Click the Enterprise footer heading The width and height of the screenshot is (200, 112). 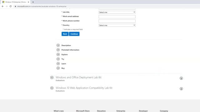pos(121,111)
